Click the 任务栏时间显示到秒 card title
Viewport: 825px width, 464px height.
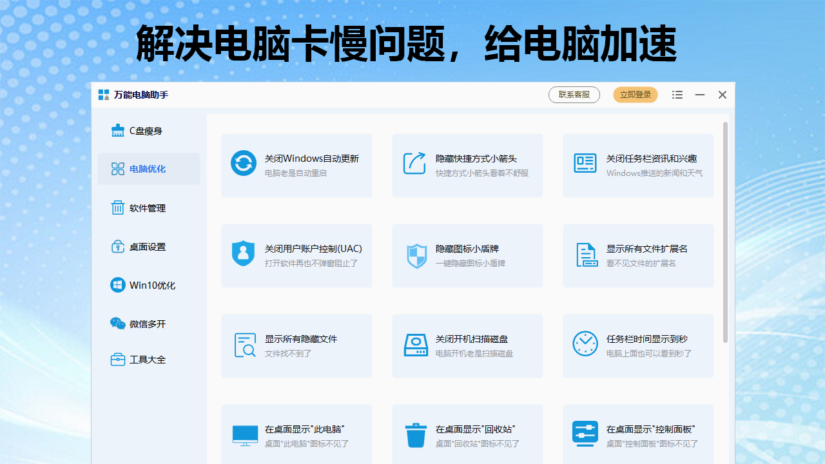[x=647, y=339]
